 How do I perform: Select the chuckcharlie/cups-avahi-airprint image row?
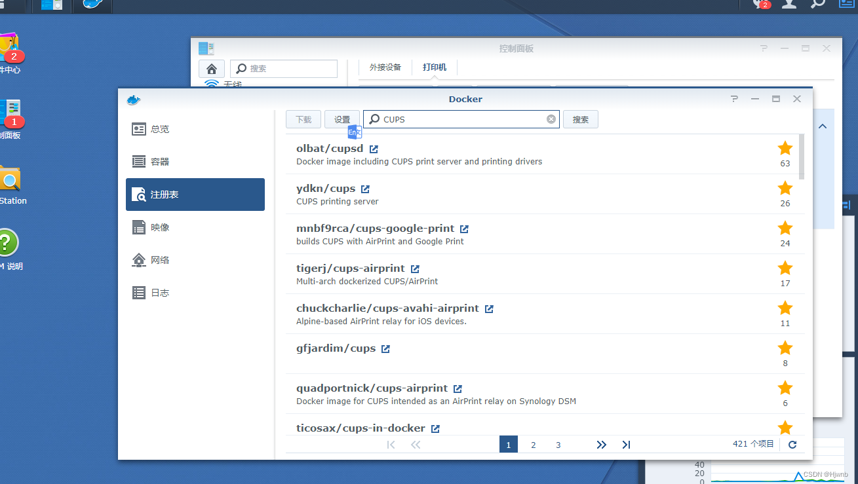542,314
